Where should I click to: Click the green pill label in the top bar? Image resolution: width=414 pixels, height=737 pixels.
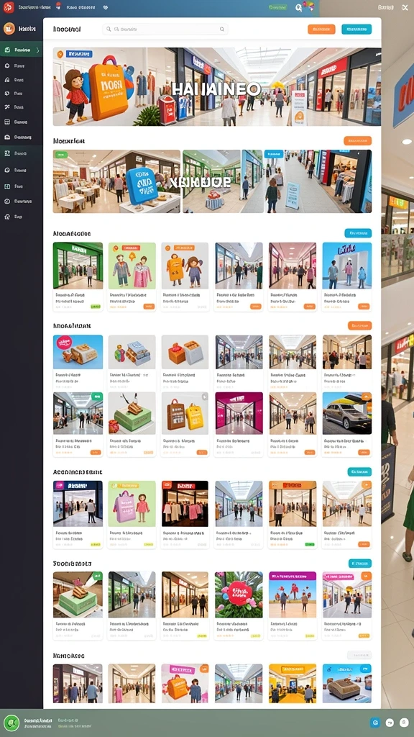click(277, 7)
